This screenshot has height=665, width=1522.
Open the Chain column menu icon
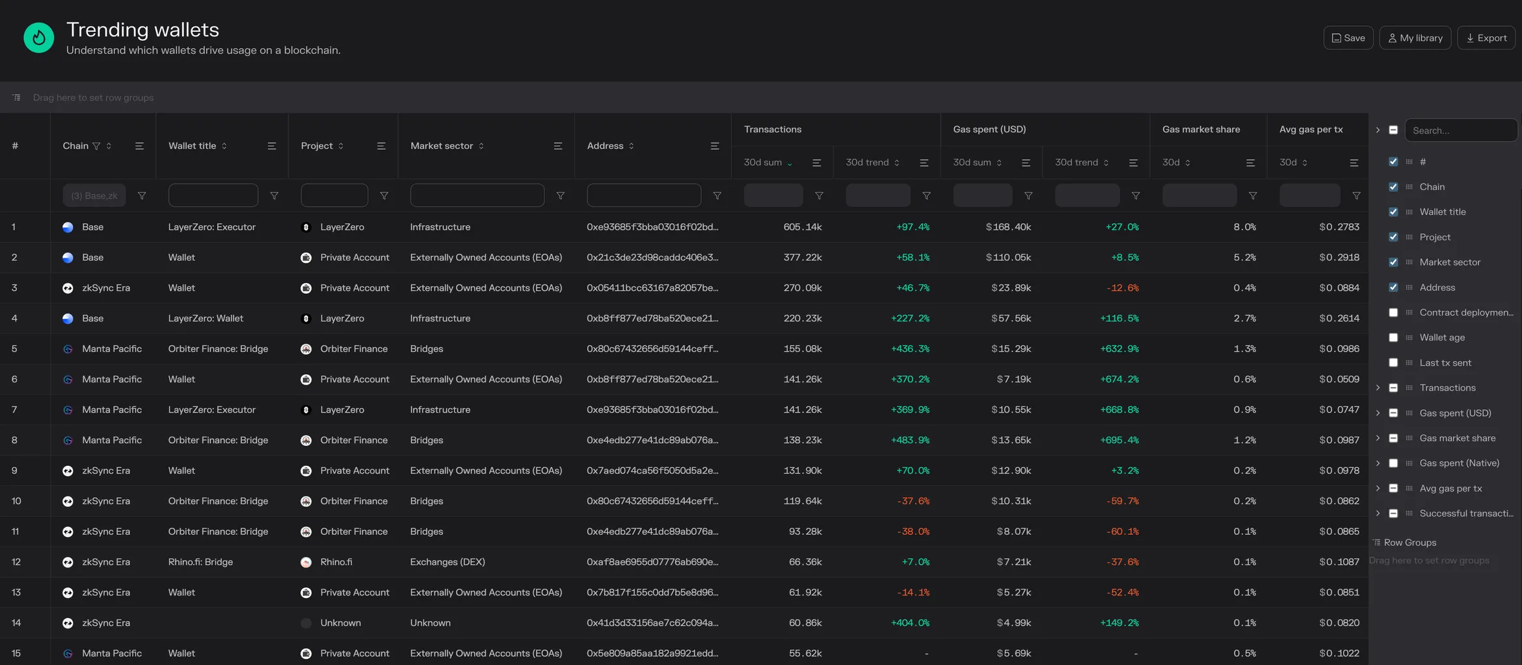pyautogui.click(x=139, y=146)
